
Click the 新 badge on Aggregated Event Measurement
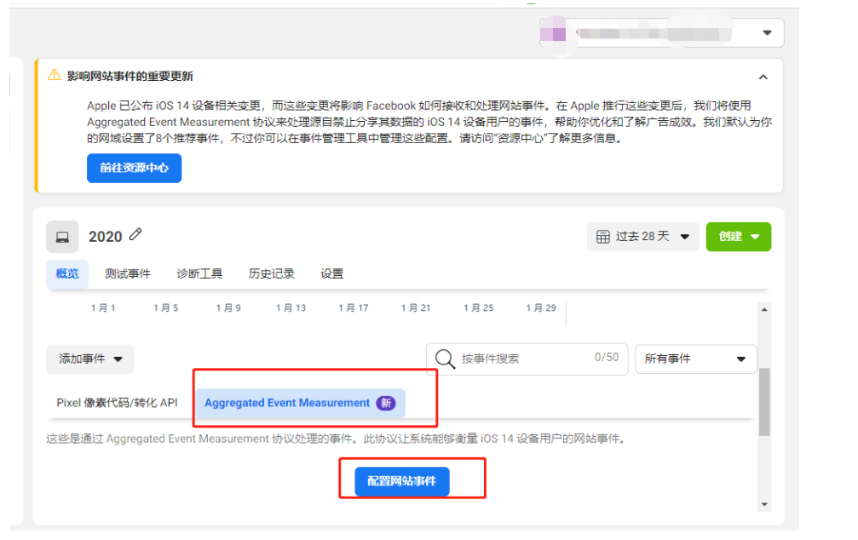coord(385,402)
